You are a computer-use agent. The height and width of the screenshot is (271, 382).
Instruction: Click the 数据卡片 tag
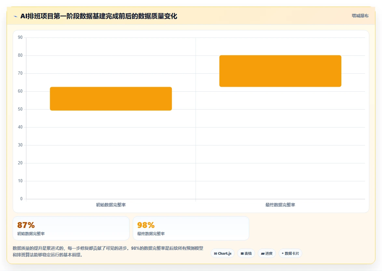click(290, 253)
